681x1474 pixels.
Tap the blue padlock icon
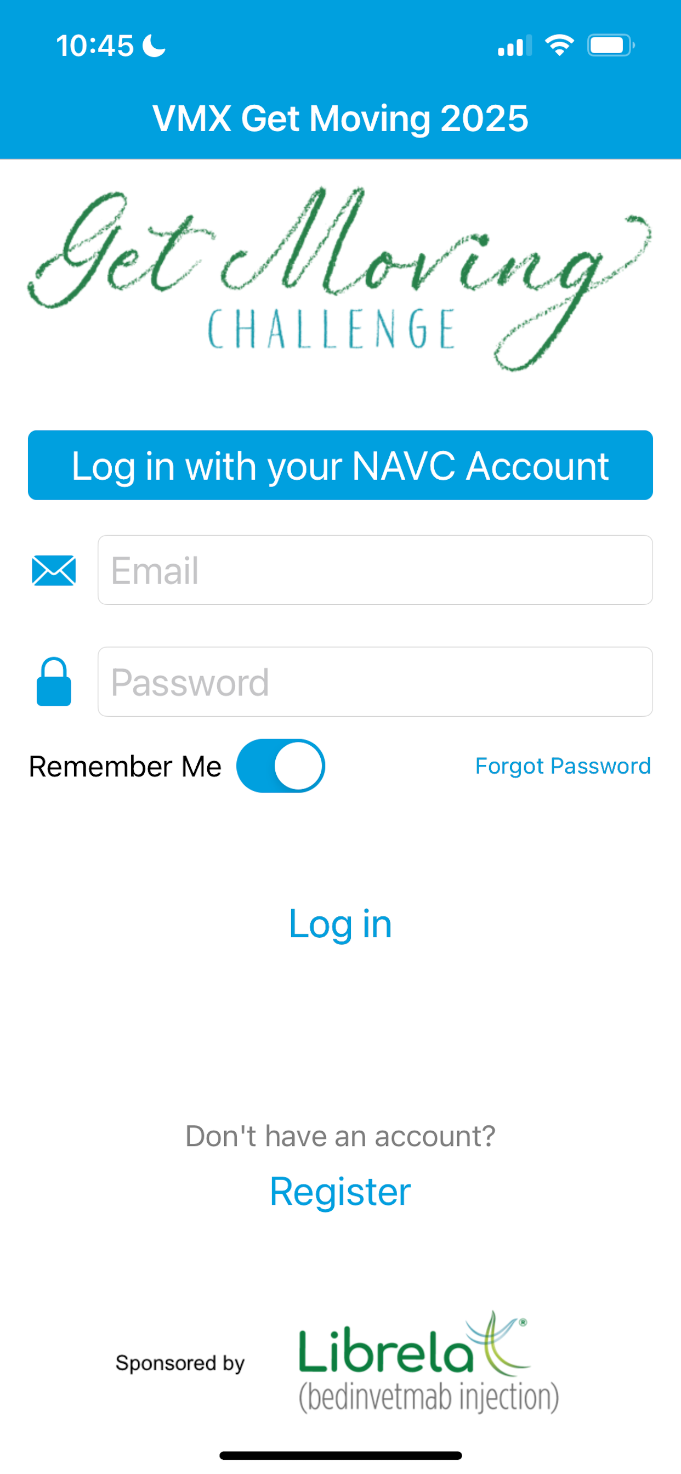click(x=54, y=682)
